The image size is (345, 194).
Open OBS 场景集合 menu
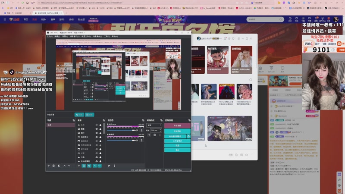(x=97, y=37)
